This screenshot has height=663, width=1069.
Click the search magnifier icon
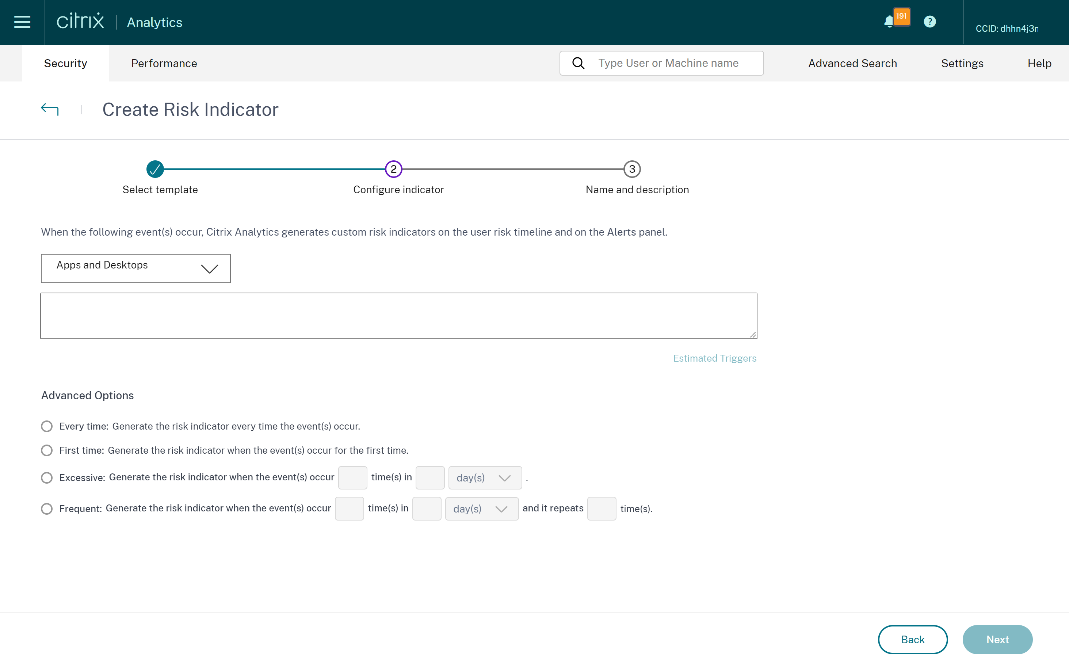click(578, 63)
